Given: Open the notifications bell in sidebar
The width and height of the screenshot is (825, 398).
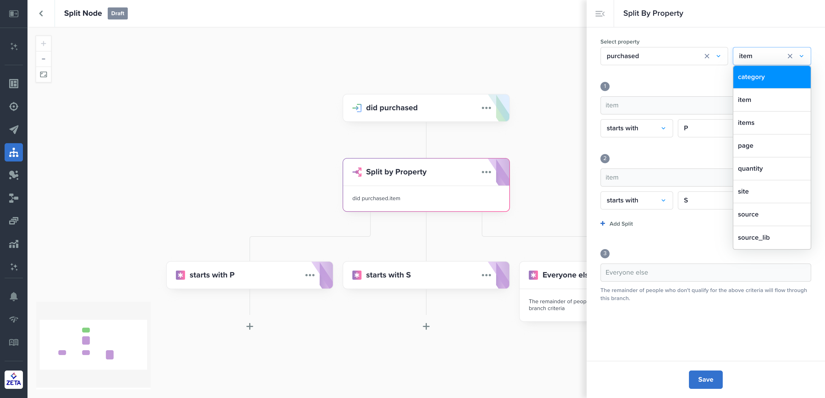Looking at the screenshot, I should point(13,297).
